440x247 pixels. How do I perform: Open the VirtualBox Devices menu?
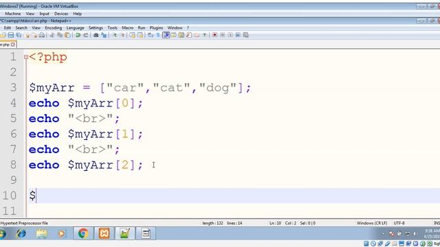61,14
